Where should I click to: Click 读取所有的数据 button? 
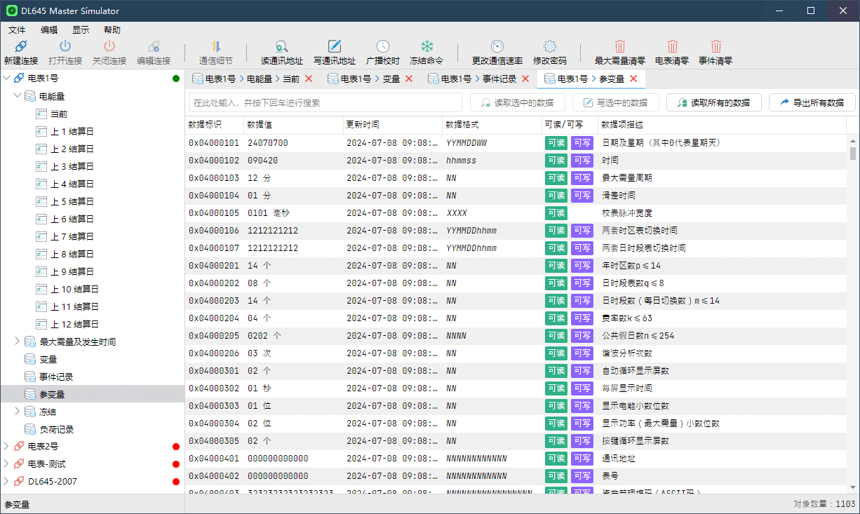713,102
